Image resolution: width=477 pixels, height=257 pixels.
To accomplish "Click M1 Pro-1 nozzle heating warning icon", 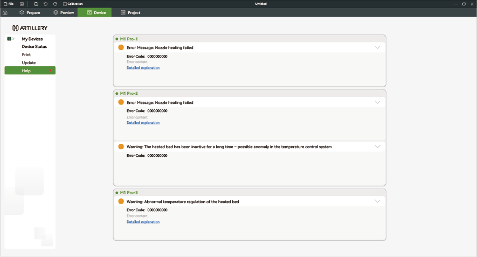I will [x=121, y=47].
